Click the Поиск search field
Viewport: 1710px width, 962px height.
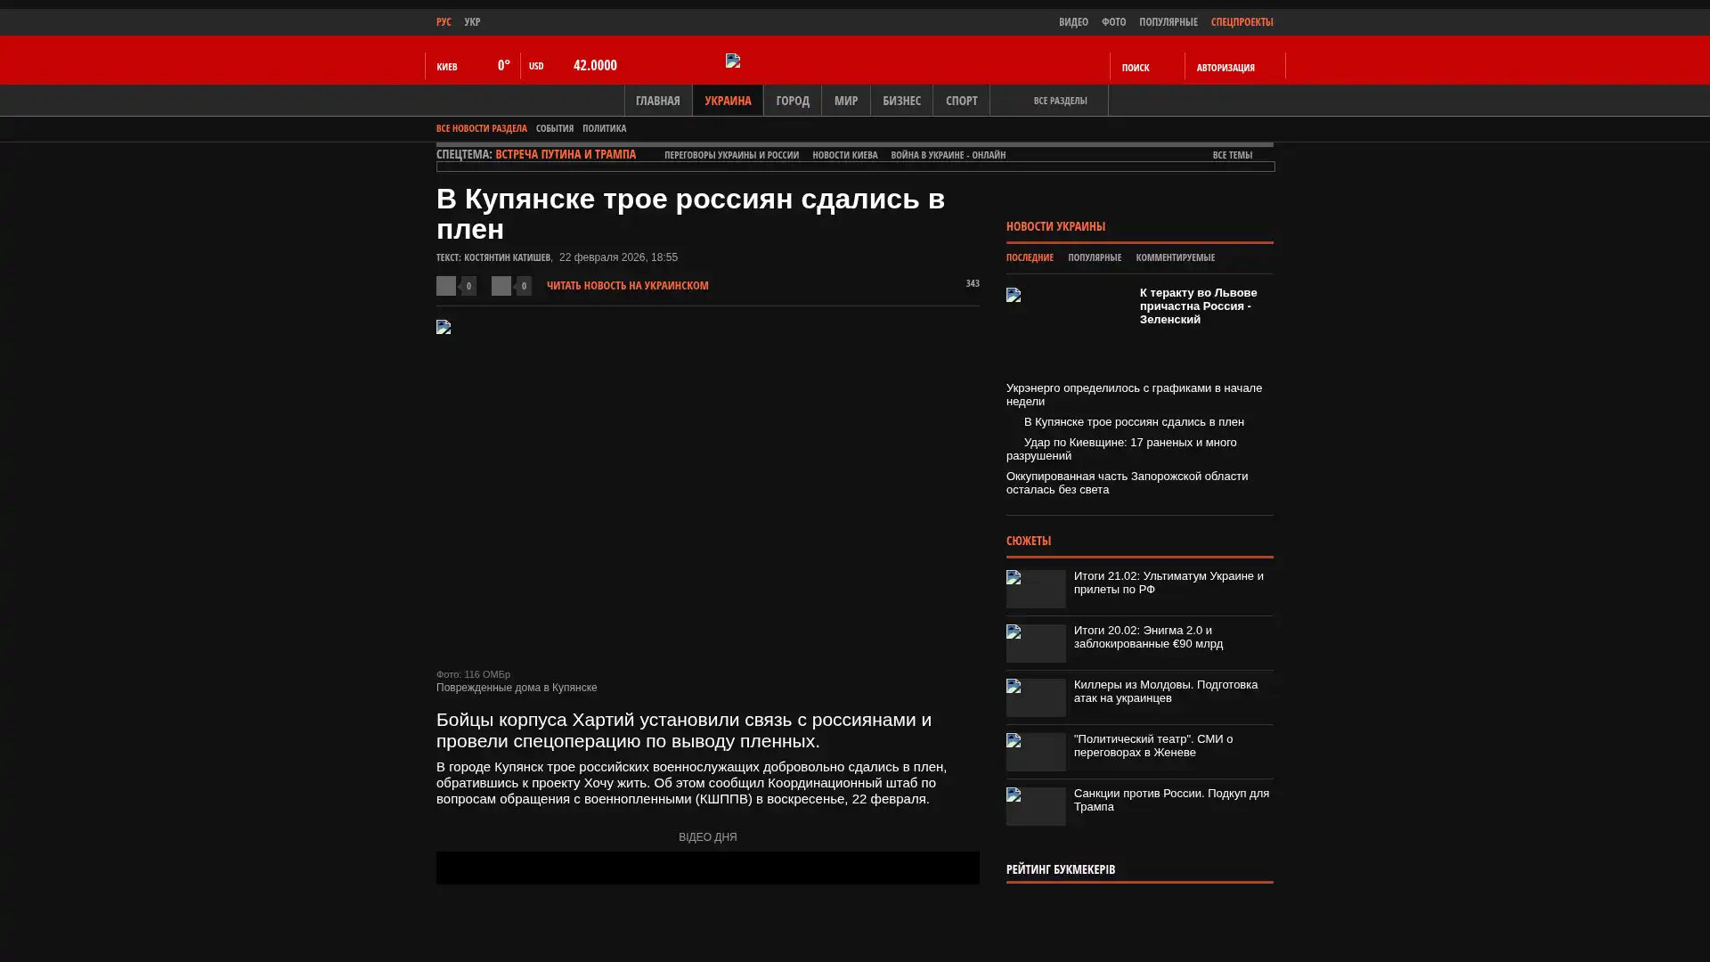pos(1136,68)
